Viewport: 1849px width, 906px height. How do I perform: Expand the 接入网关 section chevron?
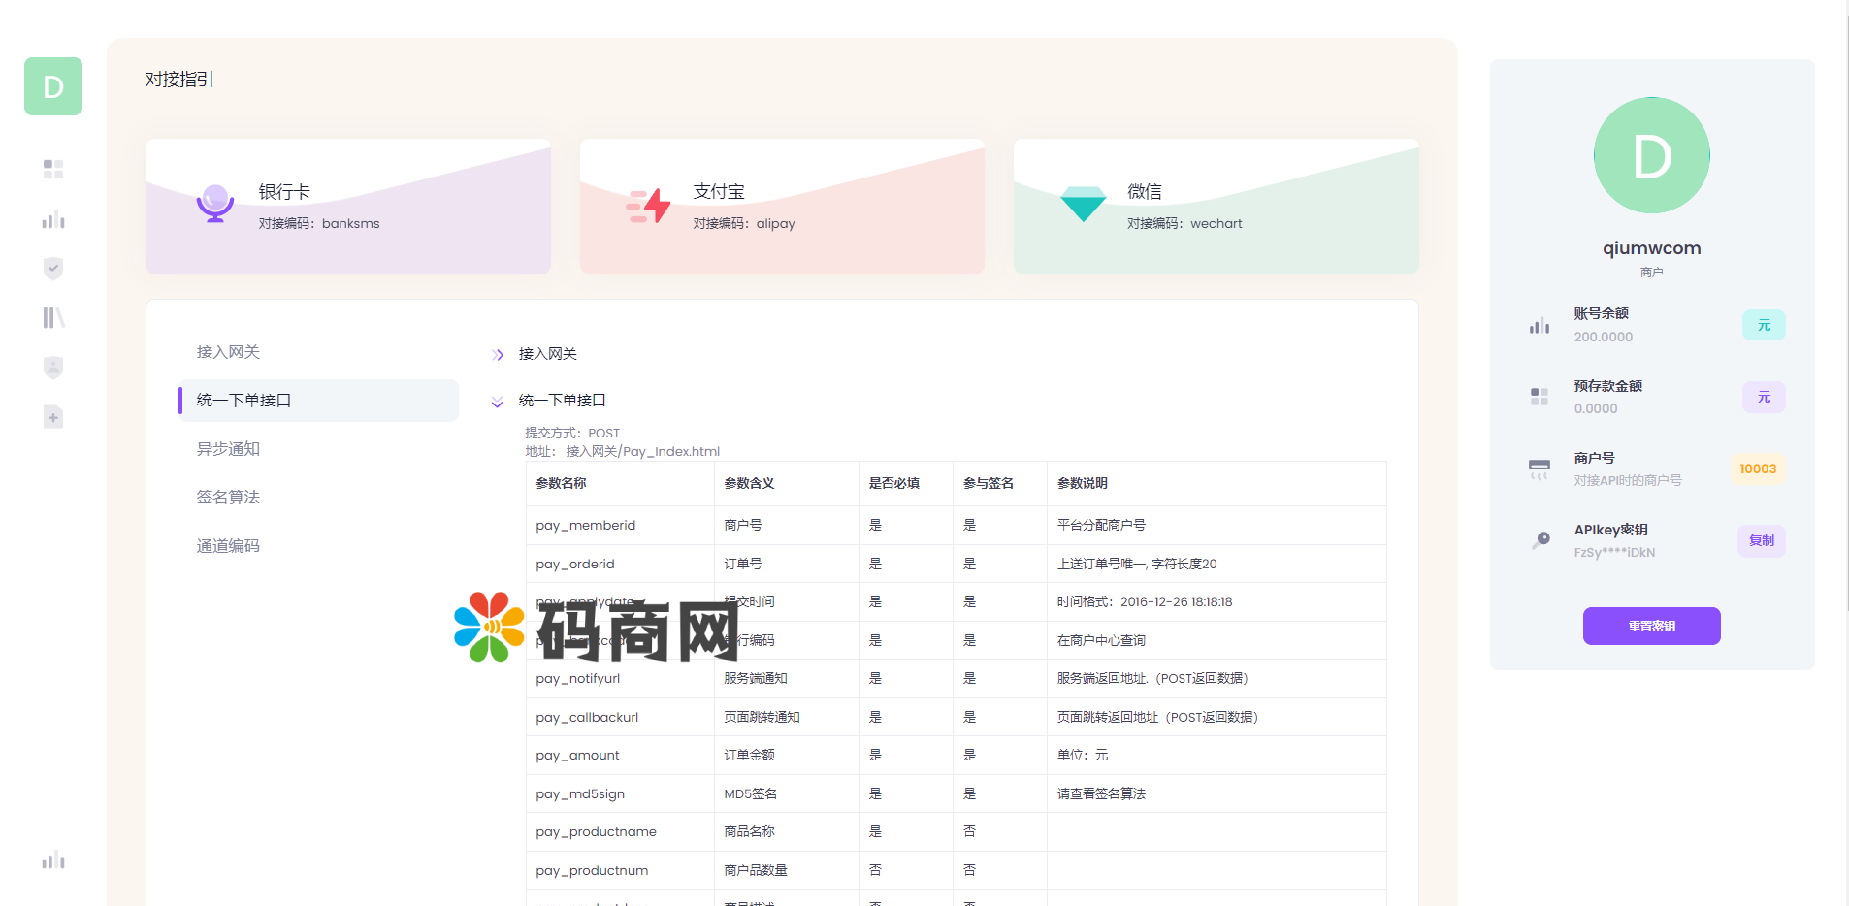498,355
